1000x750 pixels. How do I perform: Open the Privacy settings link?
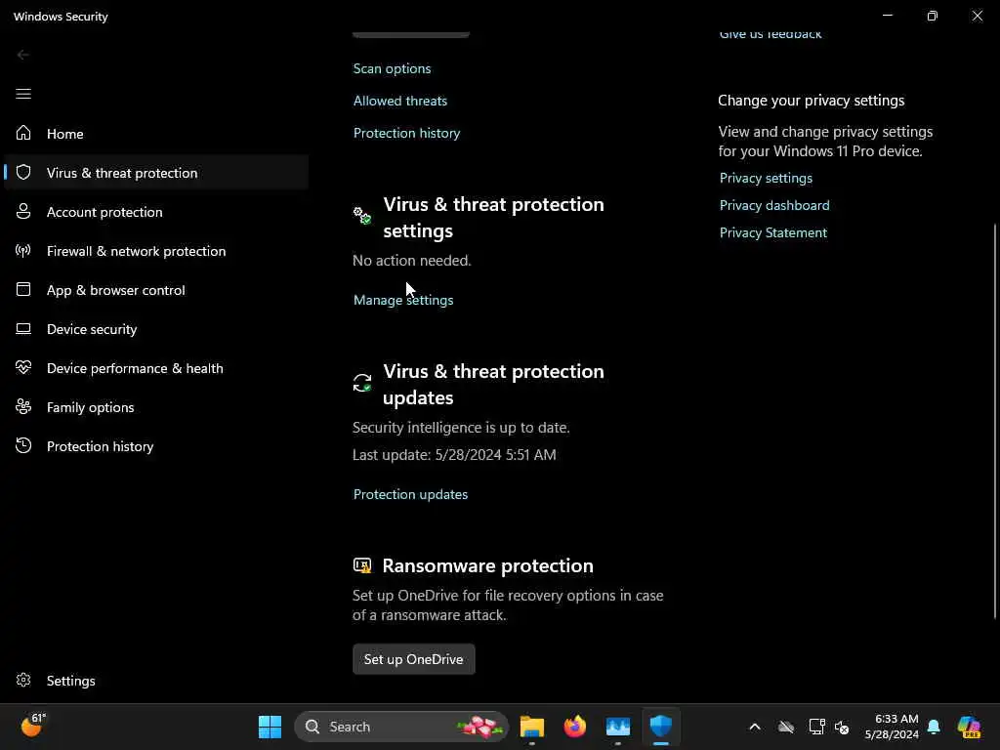[x=766, y=178]
